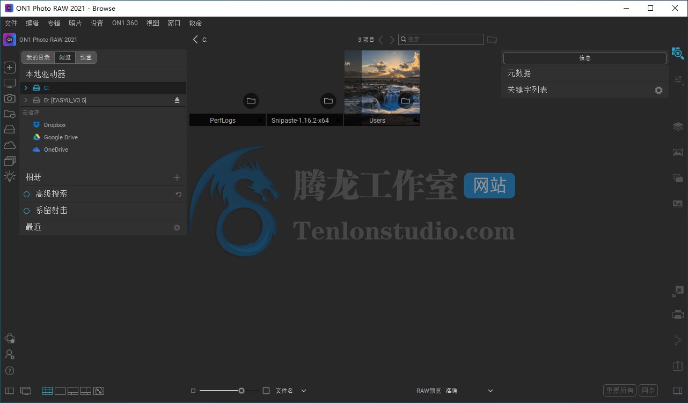Viewport: 688px width, 403px height.
Task: Click the keyword list gear icon
Action: 658,91
